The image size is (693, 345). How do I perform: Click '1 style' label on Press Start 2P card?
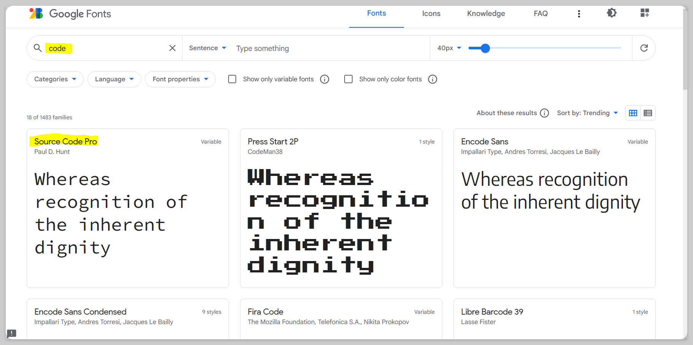pos(427,142)
